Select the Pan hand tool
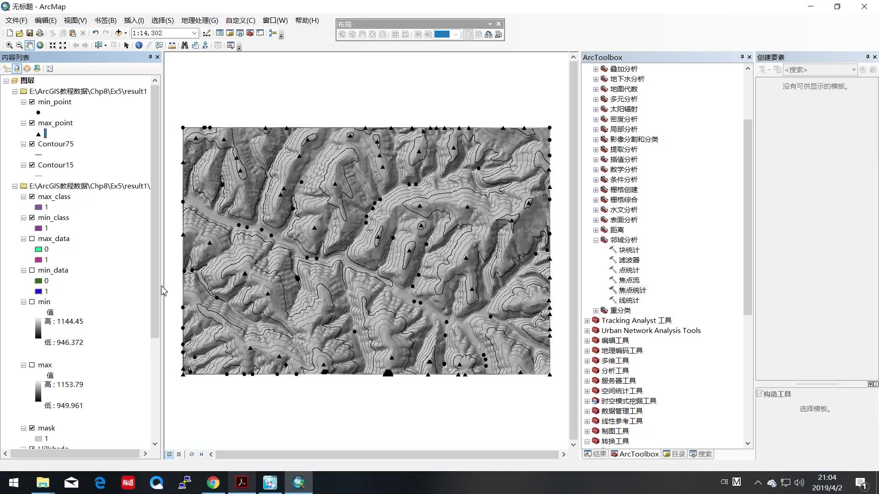Viewport: 879px width, 494px height. point(29,45)
